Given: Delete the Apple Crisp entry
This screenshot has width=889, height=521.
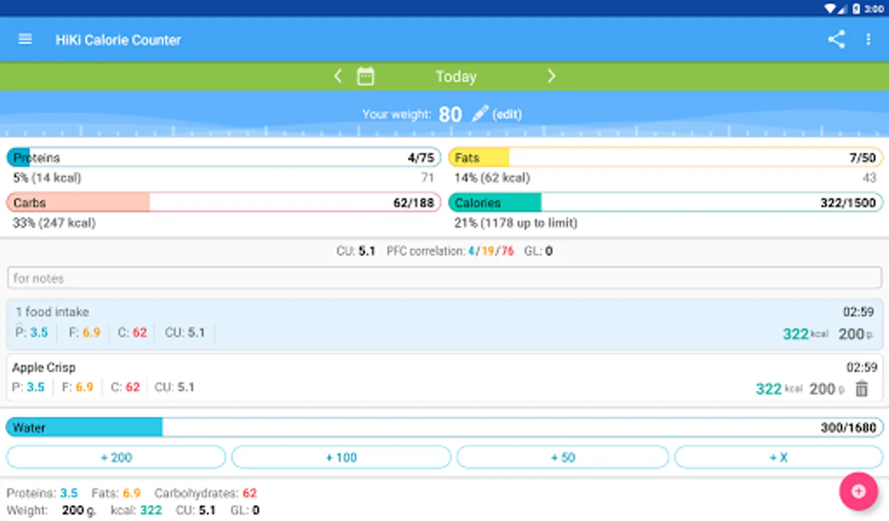Looking at the screenshot, I should click(x=862, y=388).
